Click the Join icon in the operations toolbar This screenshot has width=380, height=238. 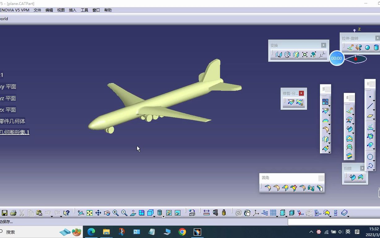tap(325, 102)
